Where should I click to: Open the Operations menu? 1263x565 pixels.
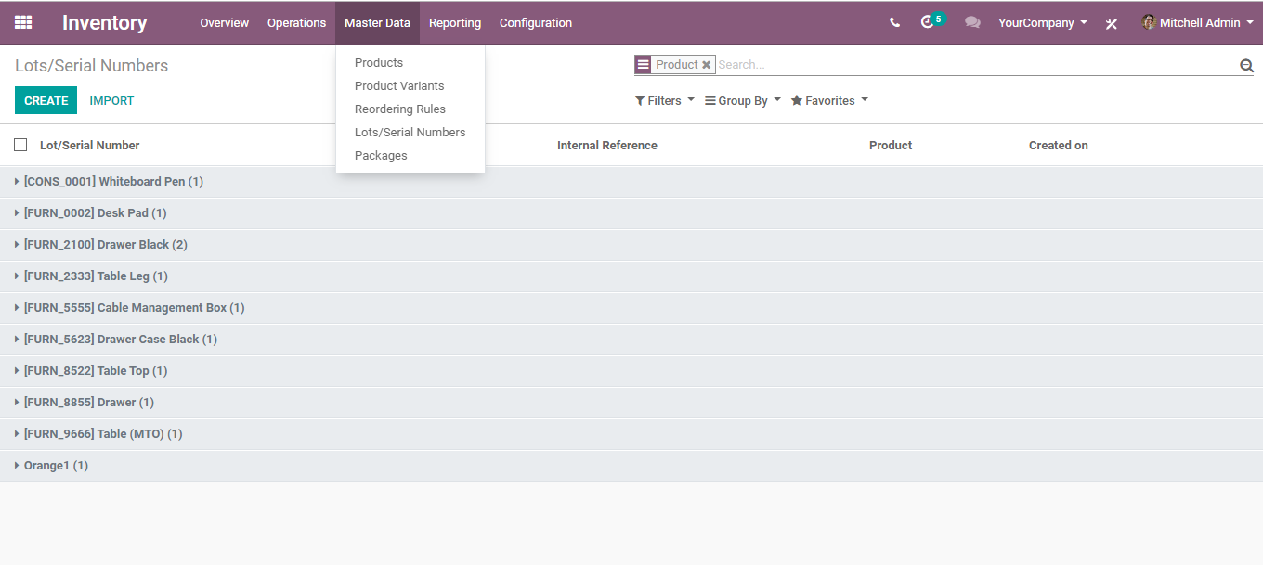click(297, 22)
